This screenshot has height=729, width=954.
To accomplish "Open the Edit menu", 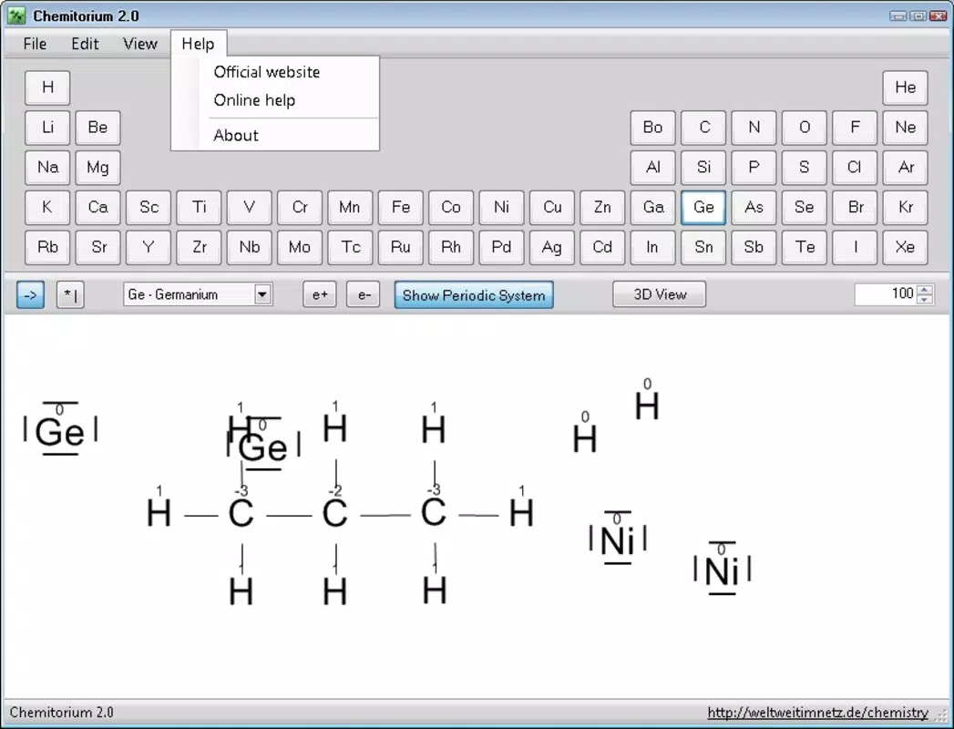I will 85,44.
